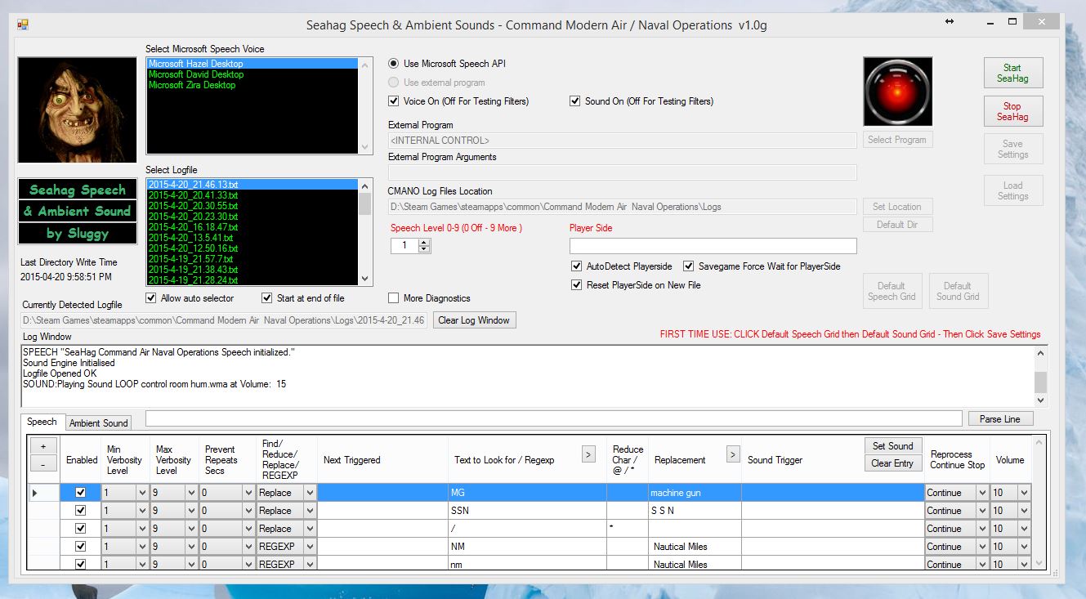Switch to the Speech tab
This screenshot has height=599, width=1086.
pyautogui.click(x=42, y=422)
